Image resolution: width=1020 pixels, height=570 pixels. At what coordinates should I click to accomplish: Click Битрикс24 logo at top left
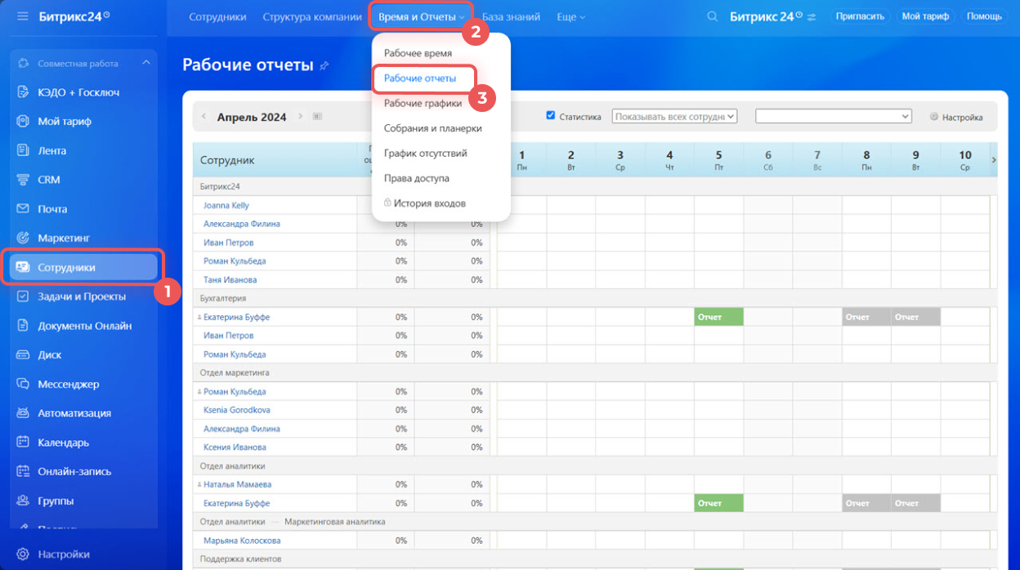(74, 16)
